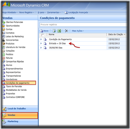The height and width of the screenshot is (129, 130).
Task: Click the Localização Avançada link
Action: [x=78, y=13]
